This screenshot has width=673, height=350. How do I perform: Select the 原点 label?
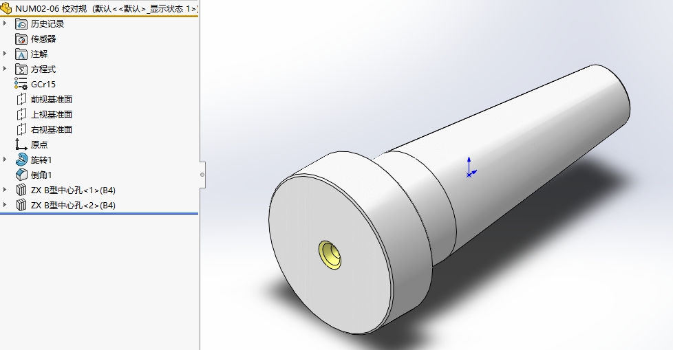[x=39, y=145]
